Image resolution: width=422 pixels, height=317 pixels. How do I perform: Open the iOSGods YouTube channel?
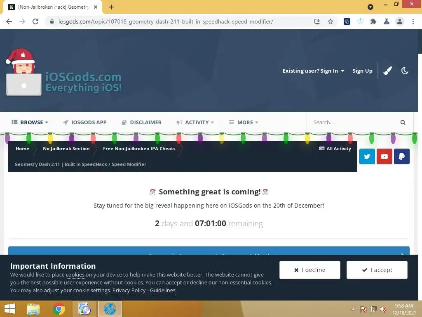[x=384, y=156]
